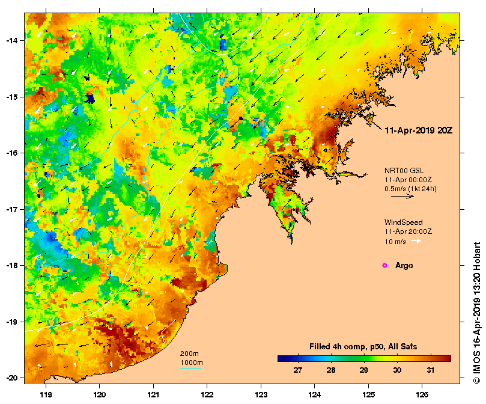Click the magenta Argo float marker
This screenshot has width=486, height=404.
click(384, 265)
